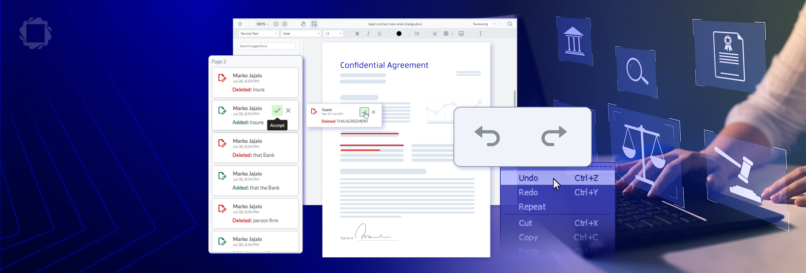Click the green edit icon beside 'Added: insure'
806x273 pixels.
222,111
